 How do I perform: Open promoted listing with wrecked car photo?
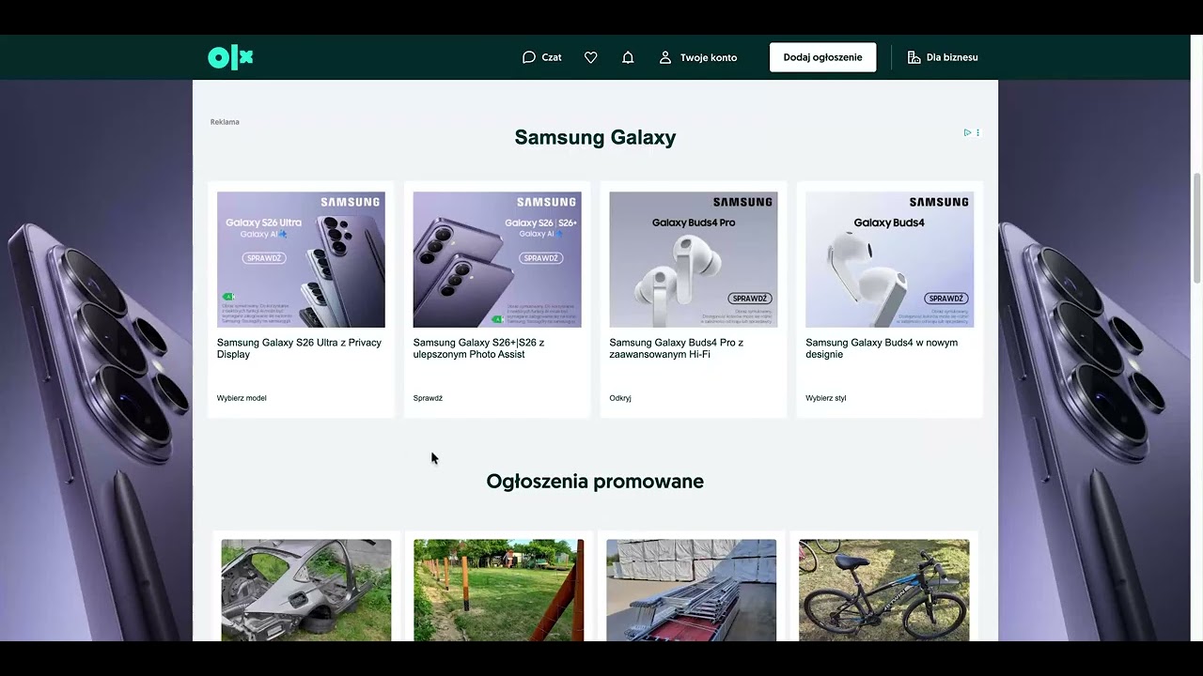click(x=306, y=590)
